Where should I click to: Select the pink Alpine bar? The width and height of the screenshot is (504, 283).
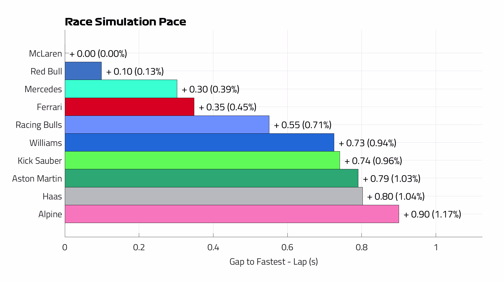point(232,214)
